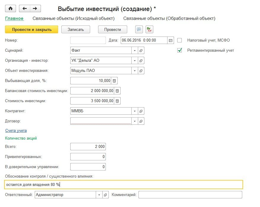Open Договор item form icon
The image size is (260, 207).
pyautogui.click(x=141, y=121)
